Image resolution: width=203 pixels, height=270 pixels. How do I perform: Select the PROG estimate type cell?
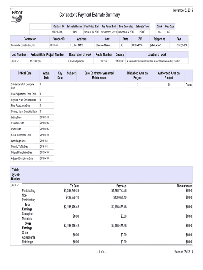click(x=142, y=32)
